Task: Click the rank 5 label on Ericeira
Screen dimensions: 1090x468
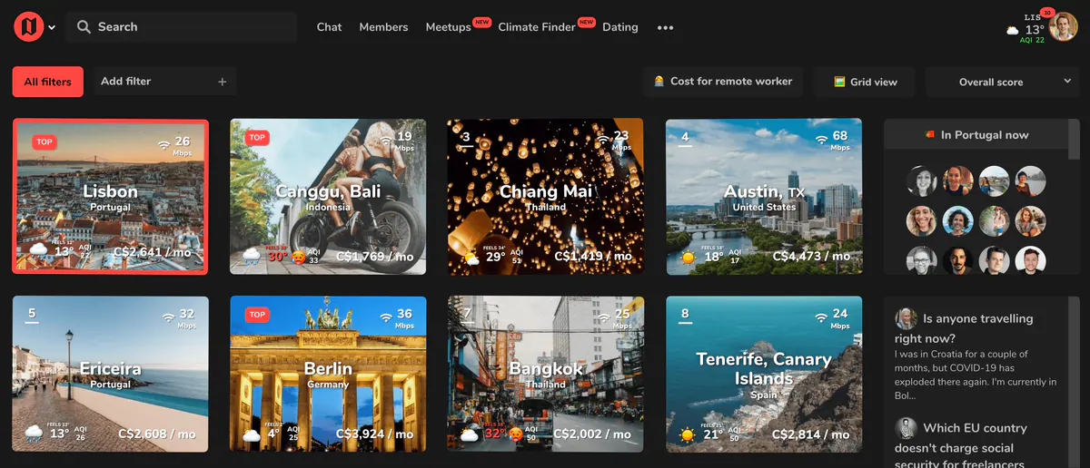Action: (32, 315)
